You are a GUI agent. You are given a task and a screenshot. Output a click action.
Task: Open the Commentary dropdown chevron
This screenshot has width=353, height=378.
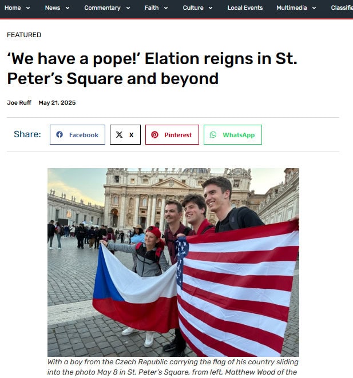(x=128, y=8)
